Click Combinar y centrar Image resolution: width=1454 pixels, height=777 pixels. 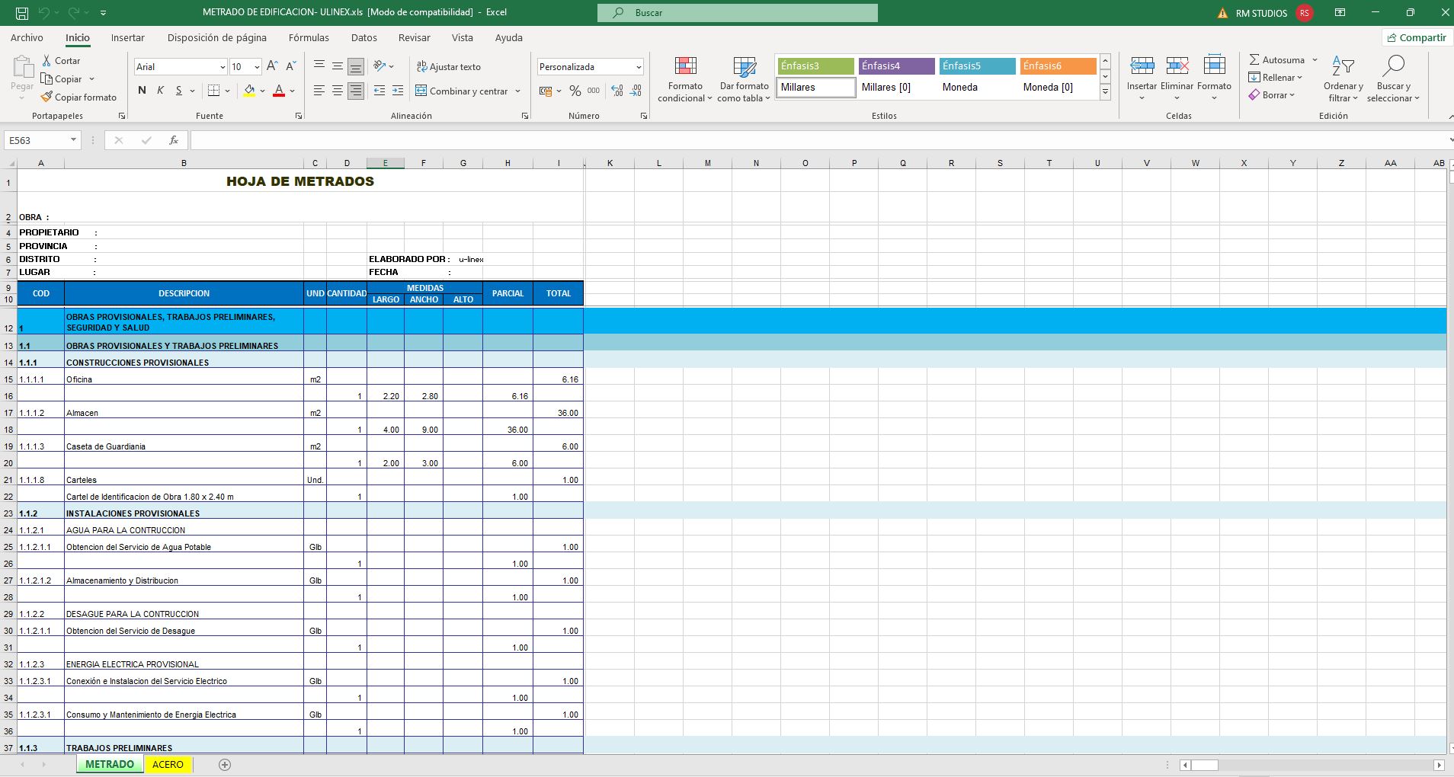tap(462, 91)
